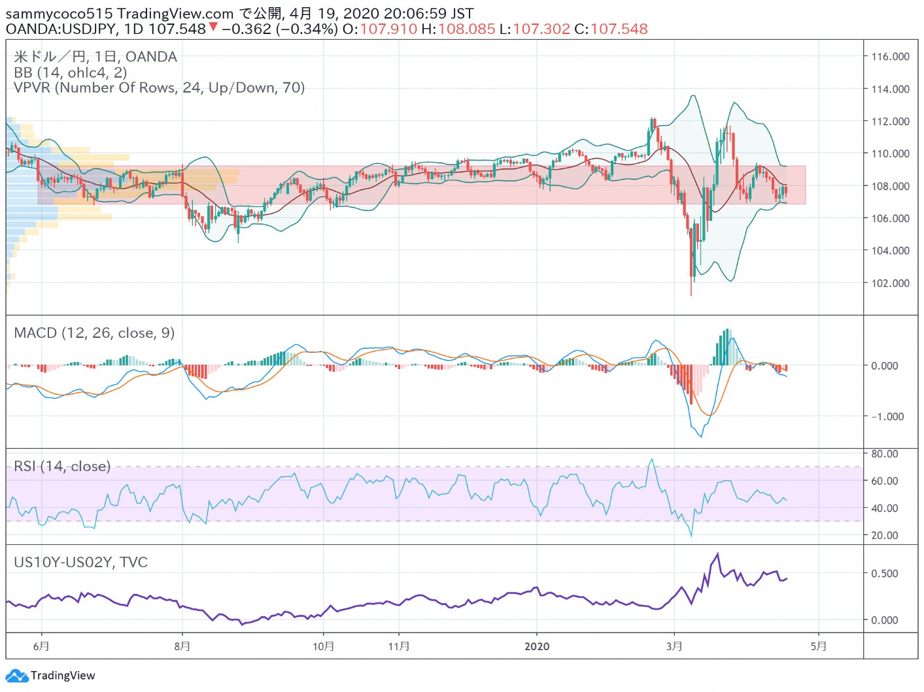Image resolution: width=924 pixels, height=692 pixels.
Task: Click the 108.000 price axis label
Action: [x=890, y=186]
